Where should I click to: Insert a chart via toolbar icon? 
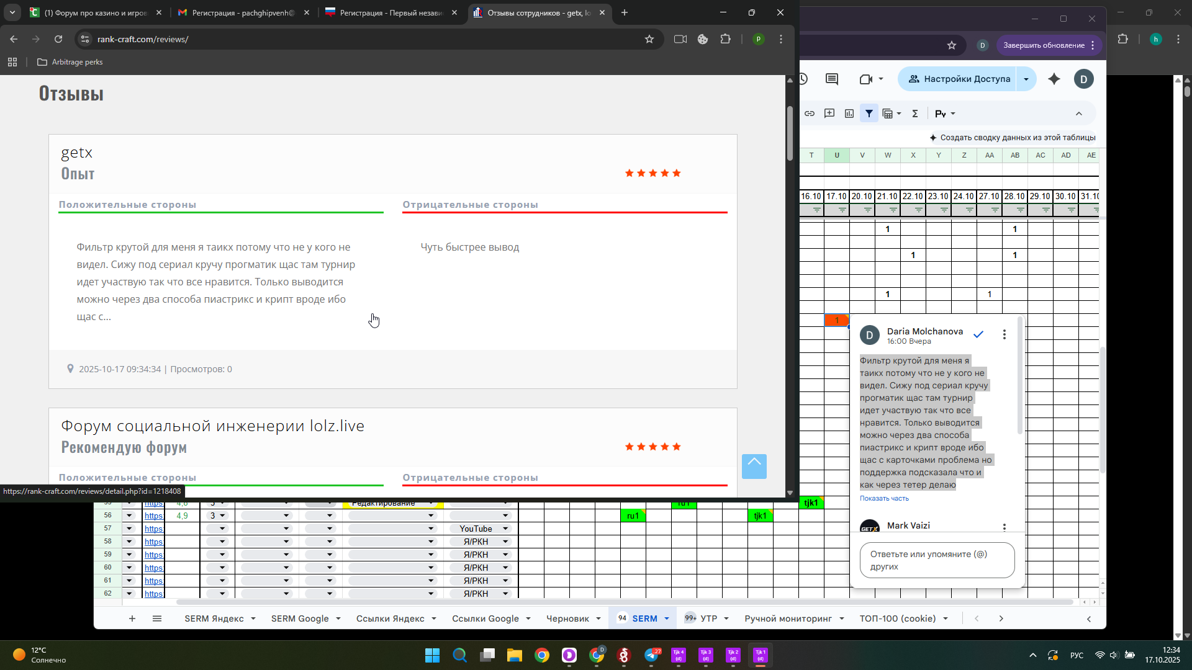coord(849,114)
